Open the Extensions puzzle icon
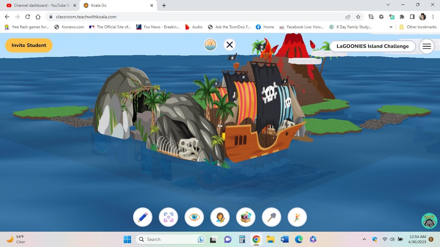The image size is (440, 247). [x=402, y=17]
